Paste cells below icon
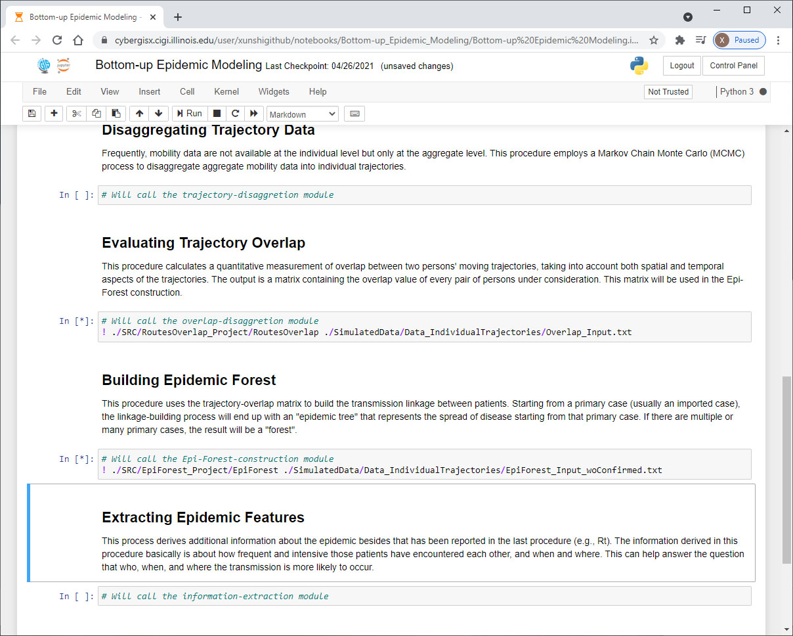 116,114
